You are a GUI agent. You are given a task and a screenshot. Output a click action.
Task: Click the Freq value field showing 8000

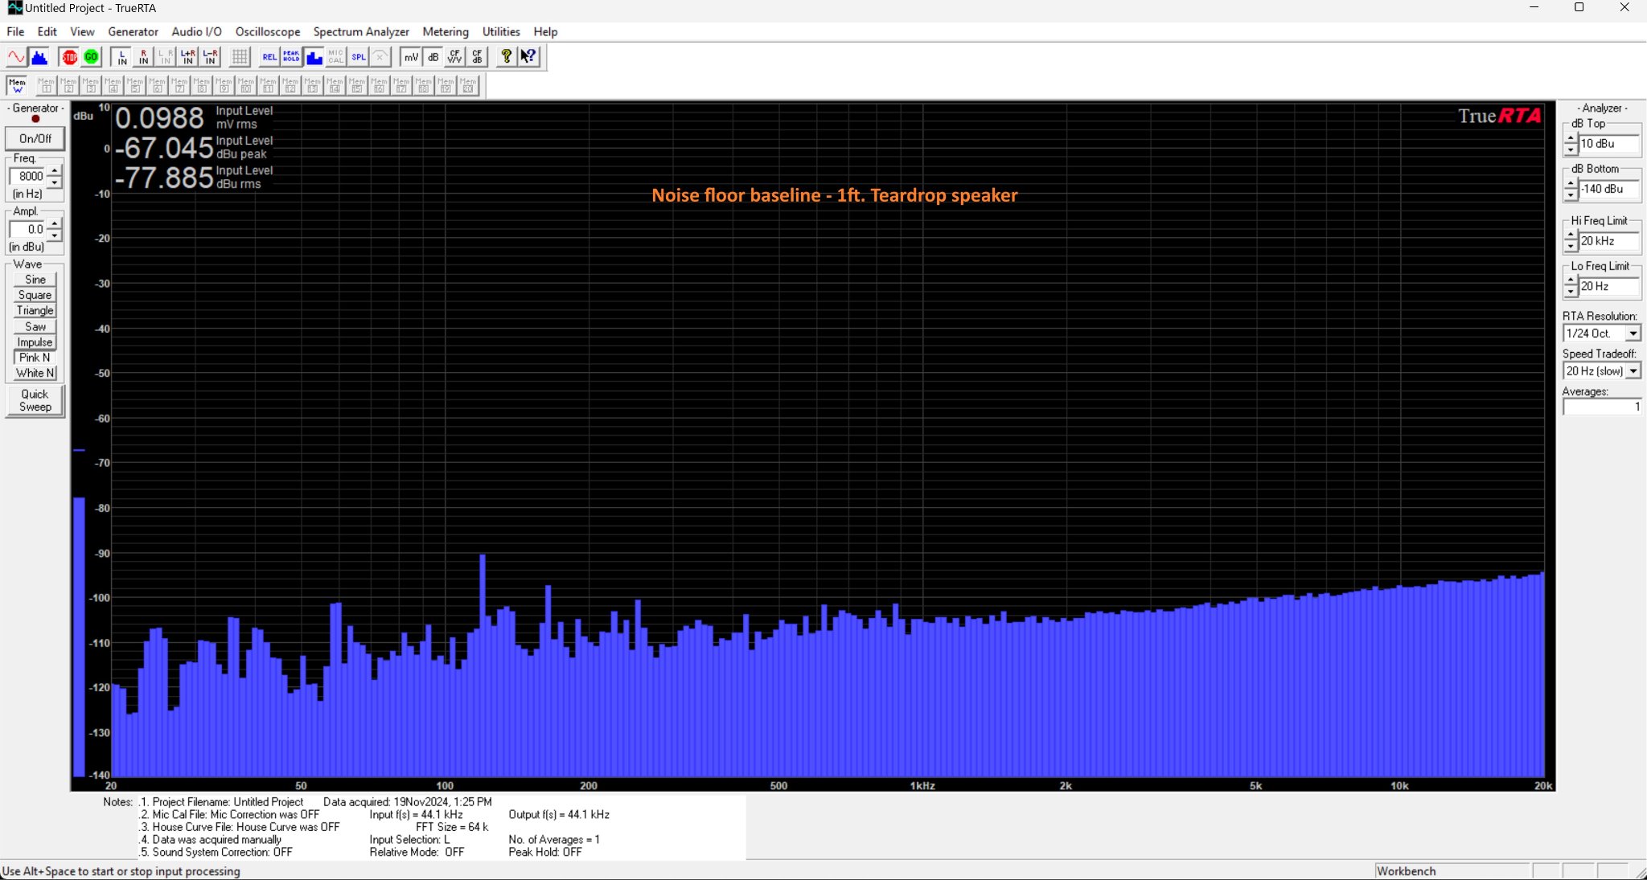[28, 176]
